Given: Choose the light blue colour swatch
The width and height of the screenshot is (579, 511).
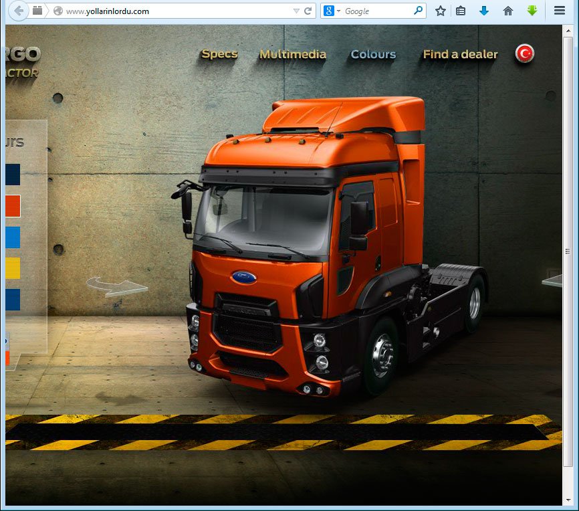Looking at the screenshot, I should tap(13, 237).
